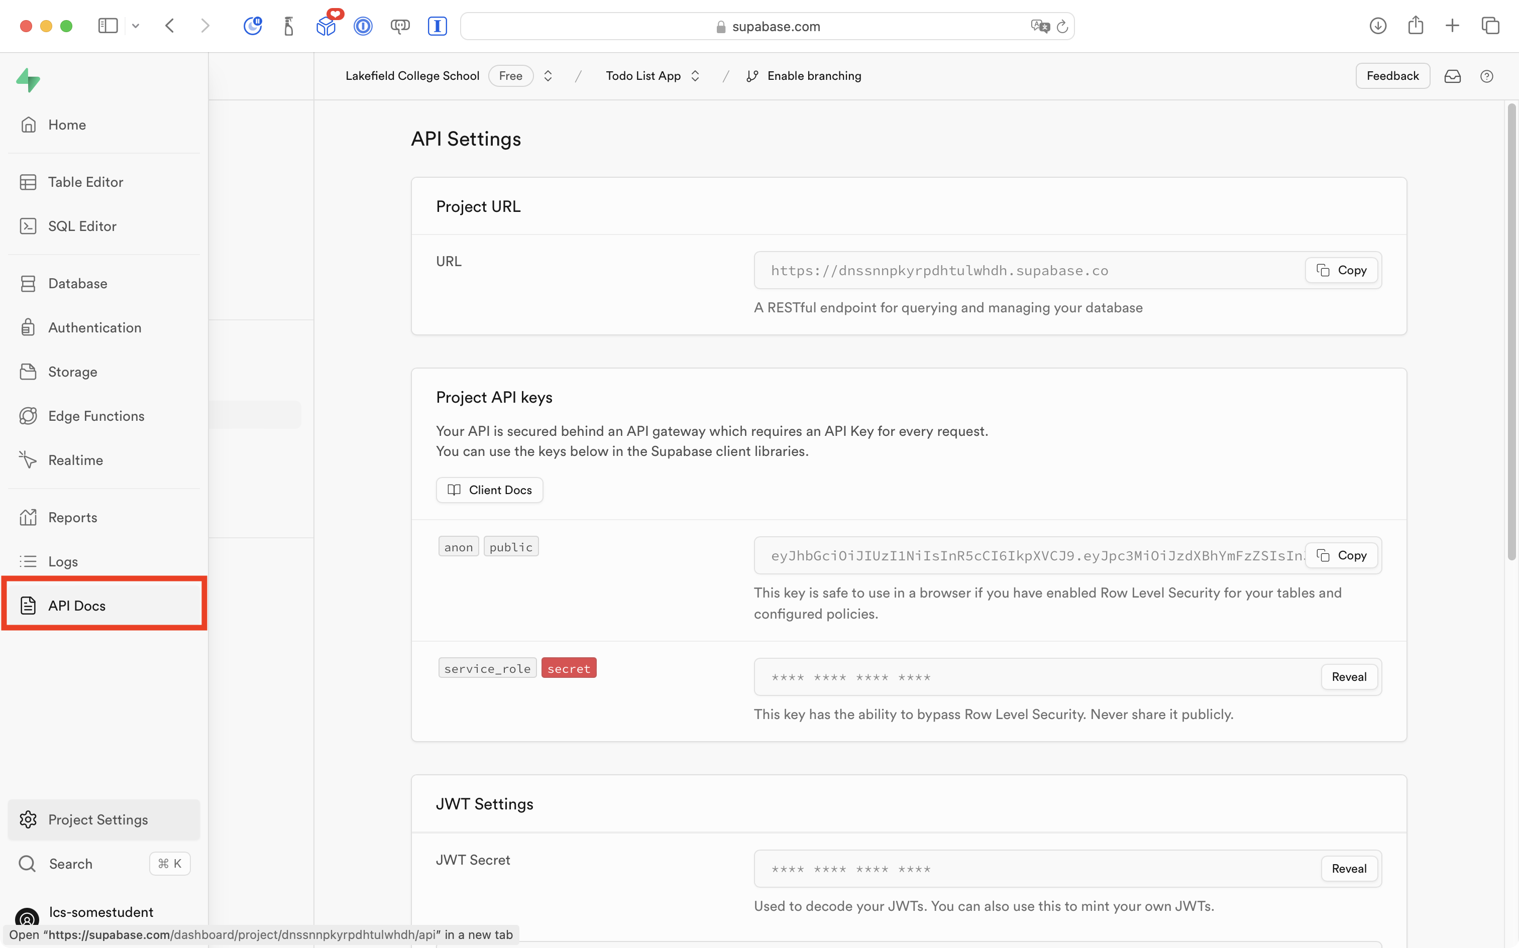Open the SQL Editor page
This screenshot has height=948, width=1519.
click(82, 226)
